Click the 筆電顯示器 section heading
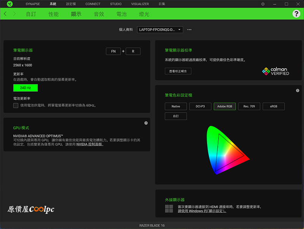 [23, 50]
